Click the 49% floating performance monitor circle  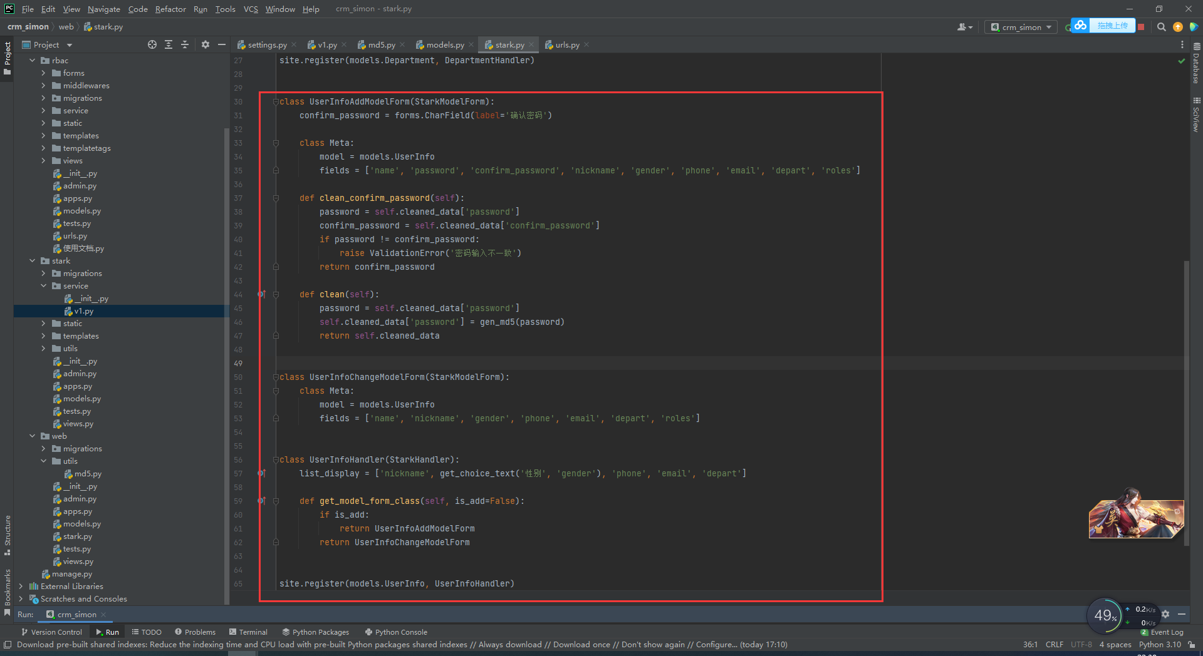point(1105,615)
